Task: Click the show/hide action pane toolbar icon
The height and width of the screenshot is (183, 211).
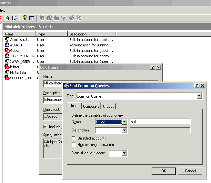Action: tap(32, 18)
